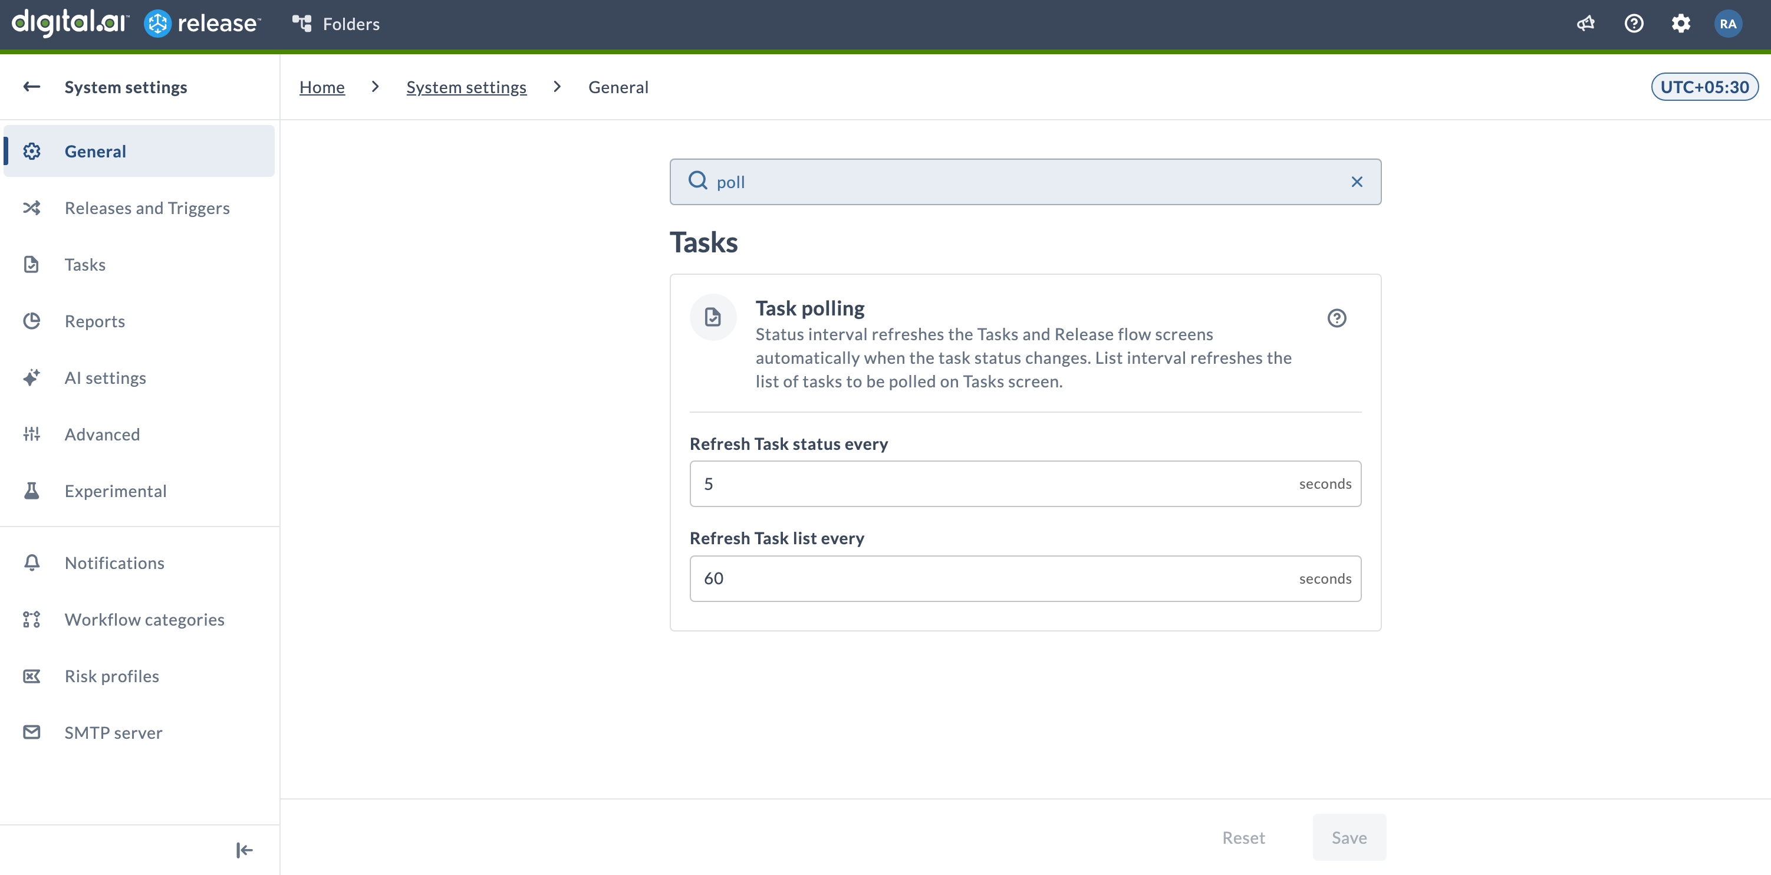Open Reports settings in sidebar

[x=139, y=321]
